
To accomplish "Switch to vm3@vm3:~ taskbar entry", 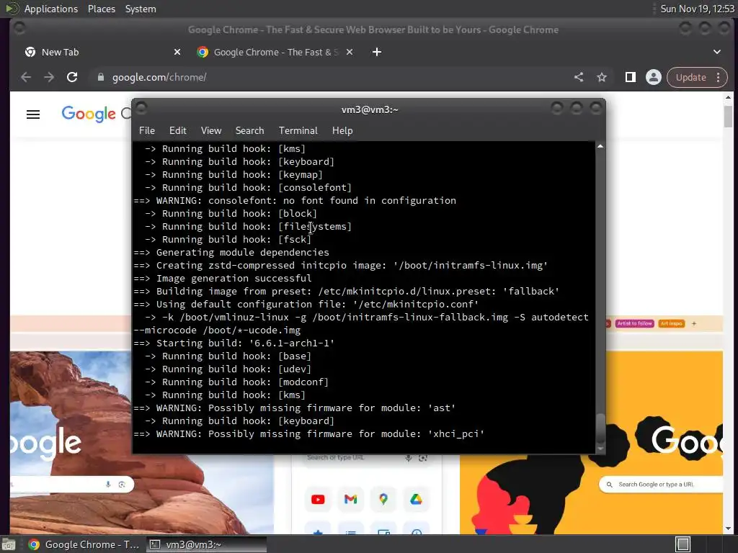I will [206, 544].
